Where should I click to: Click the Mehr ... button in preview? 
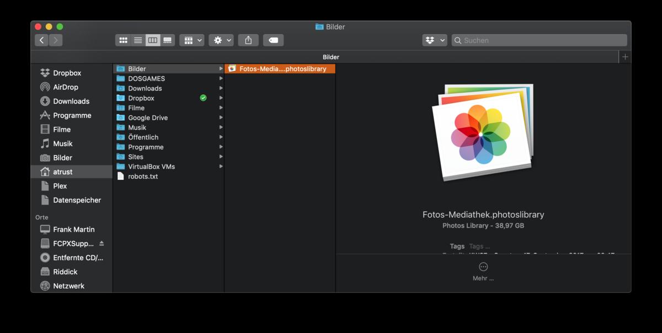[x=483, y=272]
